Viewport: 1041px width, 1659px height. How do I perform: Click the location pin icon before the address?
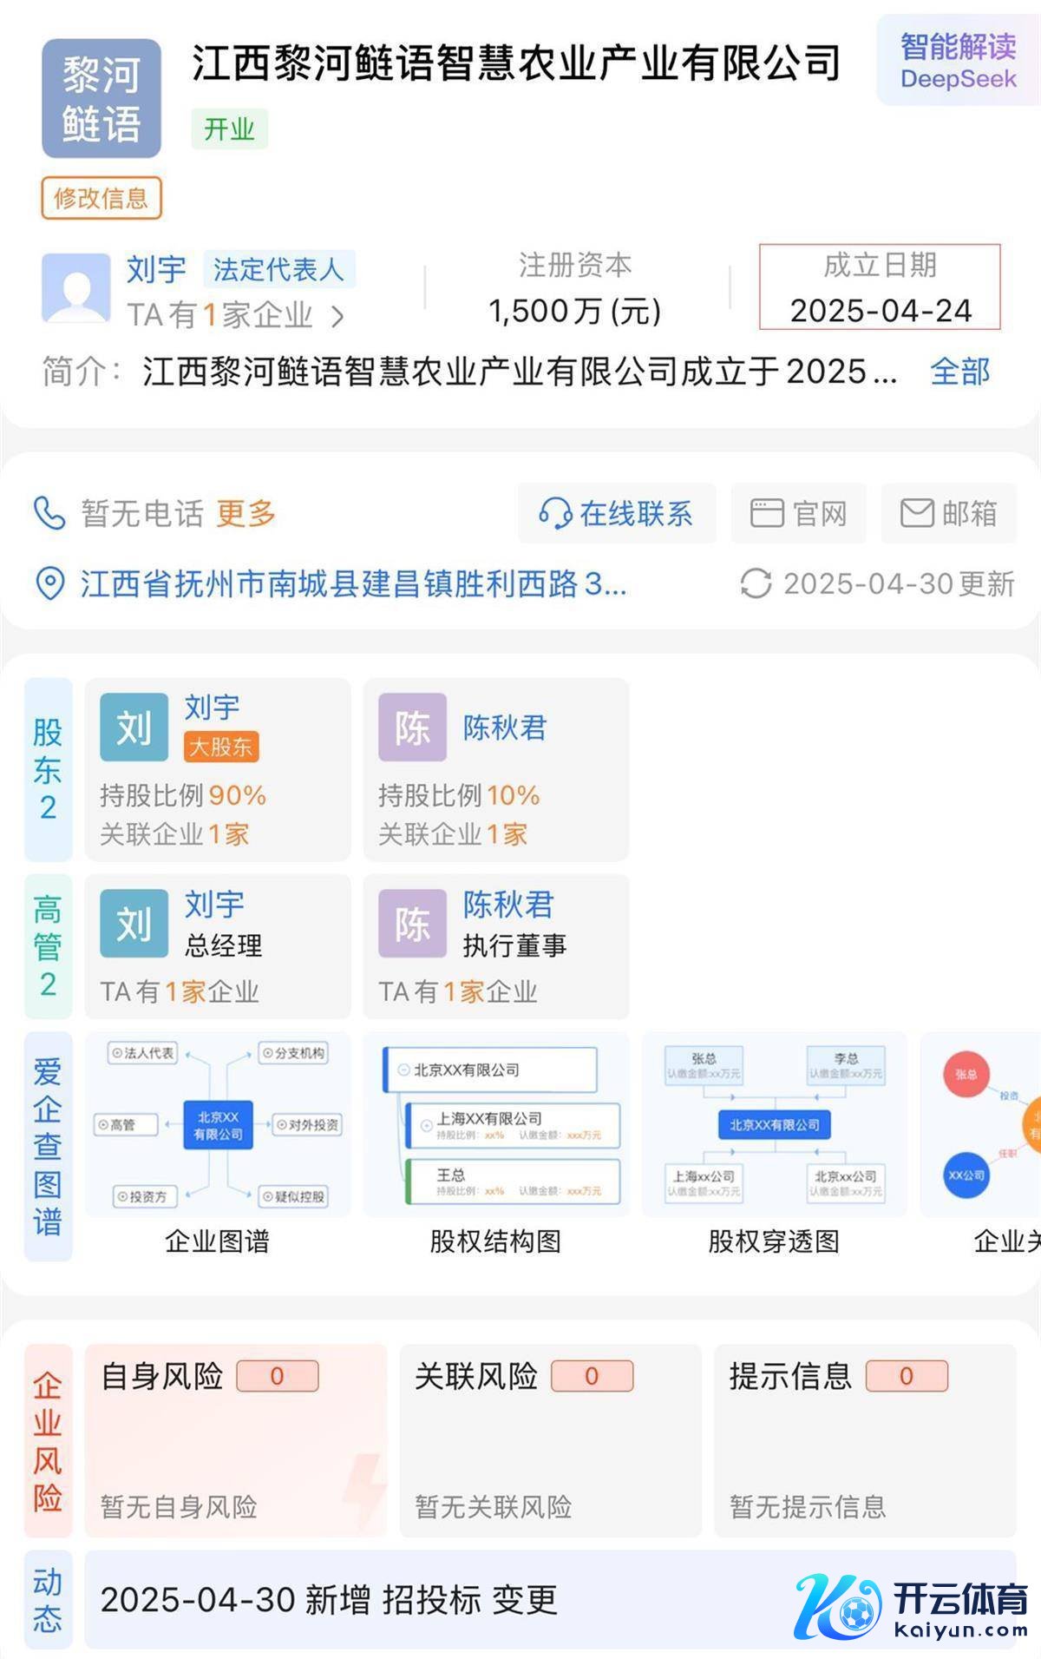tap(50, 583)
